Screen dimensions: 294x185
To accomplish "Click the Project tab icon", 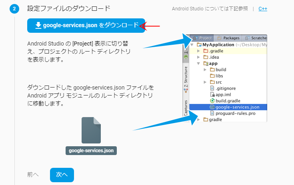I will click(195, 38).
